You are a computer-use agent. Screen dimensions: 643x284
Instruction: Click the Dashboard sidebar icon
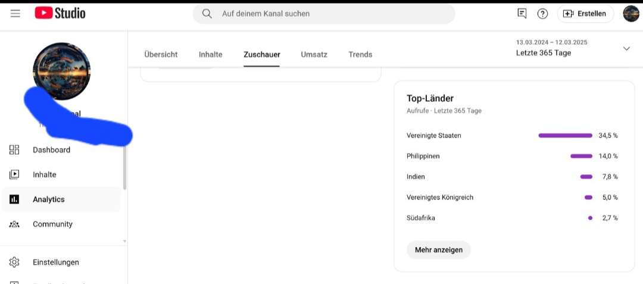pyautogui.click(x=14, y=149)
